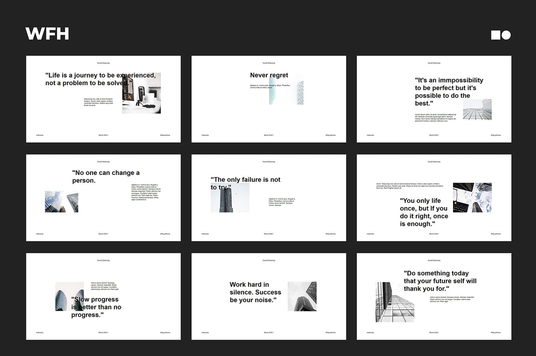Click the 'Social Distancing' header on the 'Life is a journey' slide
The height and width of the screenshot is (356, 536).
coord(103,63)
